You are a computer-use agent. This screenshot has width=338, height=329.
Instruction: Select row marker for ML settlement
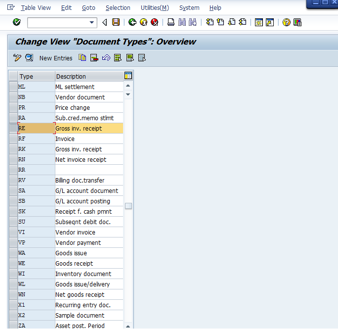(13, 87)
